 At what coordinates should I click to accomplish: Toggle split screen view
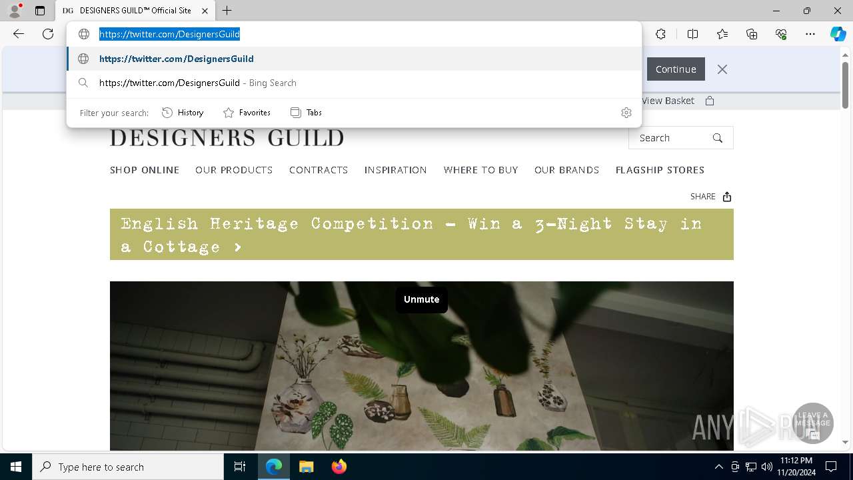692,34
